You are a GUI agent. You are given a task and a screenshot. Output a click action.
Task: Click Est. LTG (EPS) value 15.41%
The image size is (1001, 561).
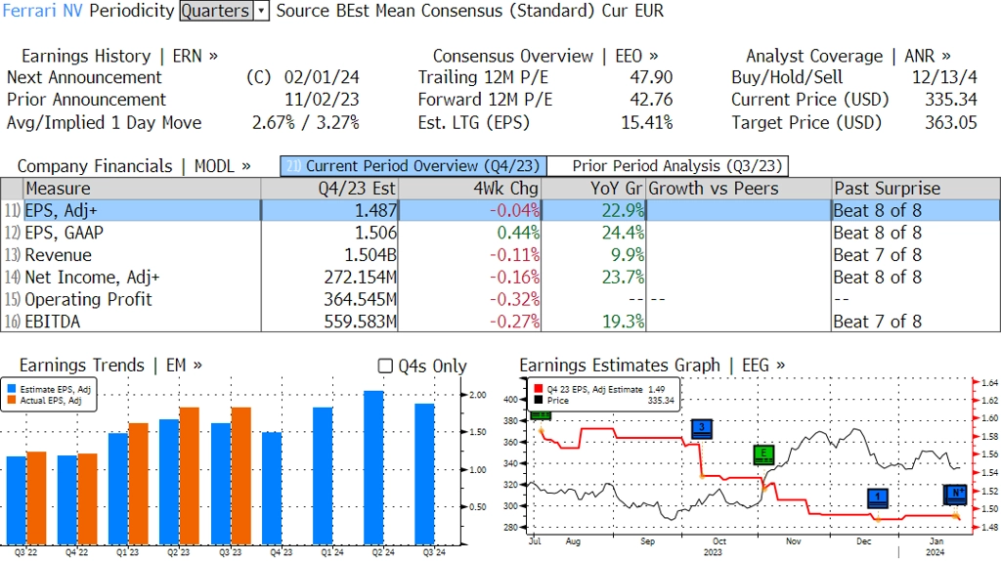(x=647, y=122)
